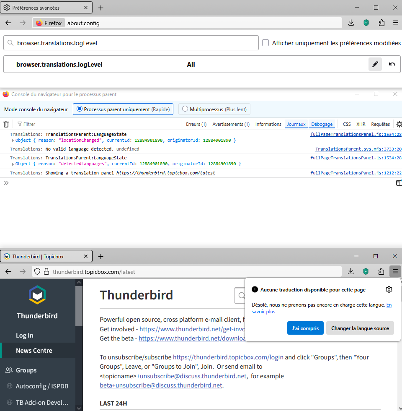Click the about:config address bar

[x=187, y=23]
